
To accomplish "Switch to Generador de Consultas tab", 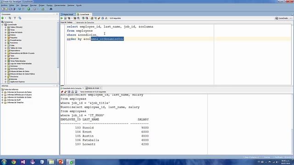I will tap(85, 22).
